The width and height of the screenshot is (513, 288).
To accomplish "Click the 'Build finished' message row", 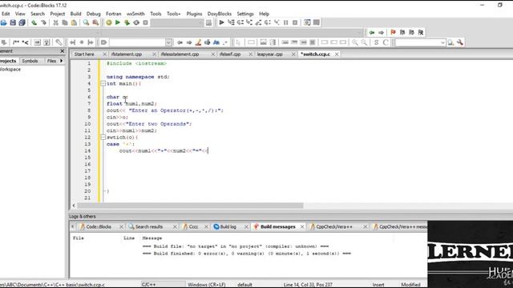I will (247, 254).
